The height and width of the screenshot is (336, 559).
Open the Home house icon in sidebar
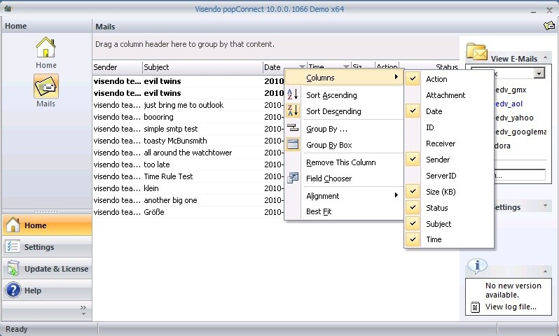(x=46, y=48)
